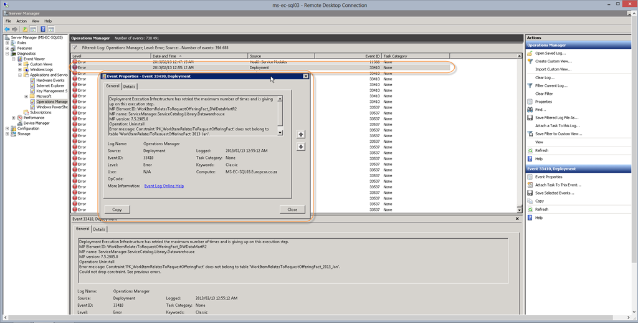
Task: Switch to Details tab in Event Properties dialog
Action: (129, 87)
